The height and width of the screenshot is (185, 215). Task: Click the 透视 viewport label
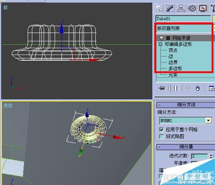(x=8, y=106)
